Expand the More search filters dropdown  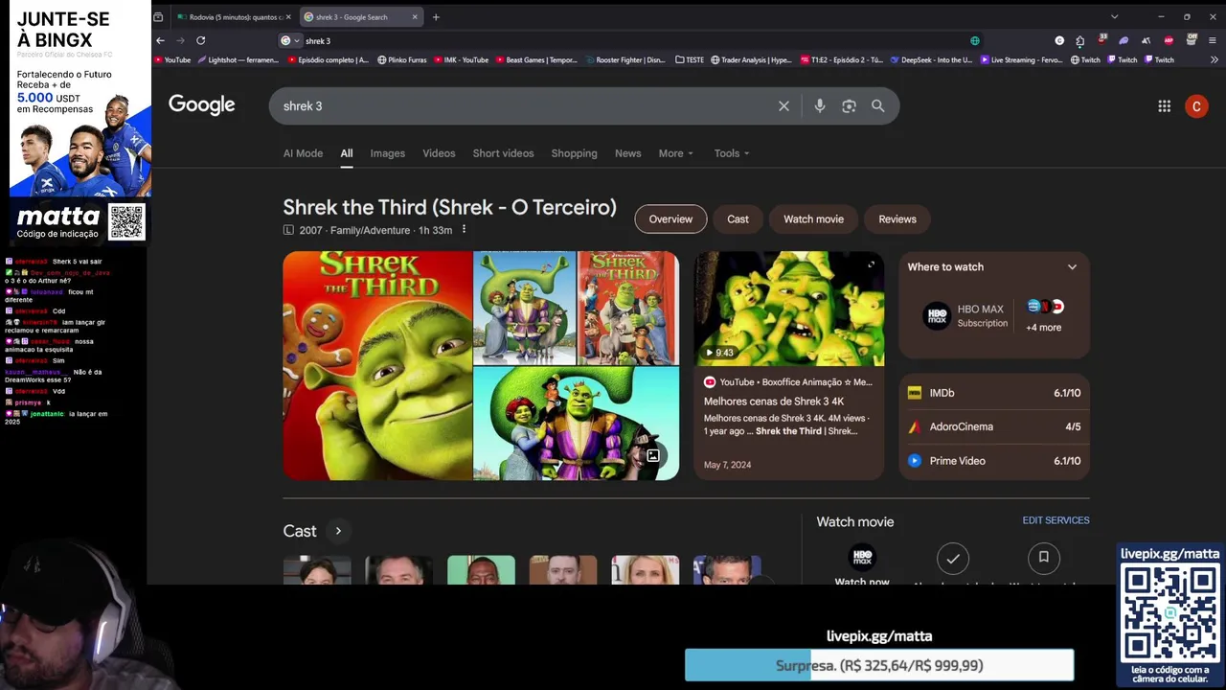(675, 153)
